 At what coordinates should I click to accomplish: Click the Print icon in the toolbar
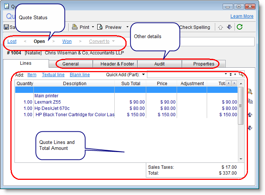pyautogui.click(x=75, y=27)
